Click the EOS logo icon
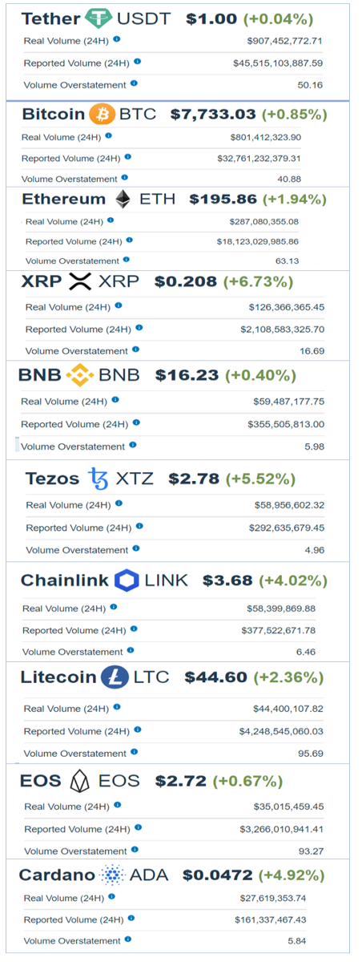362x962 pixels. 79,781
